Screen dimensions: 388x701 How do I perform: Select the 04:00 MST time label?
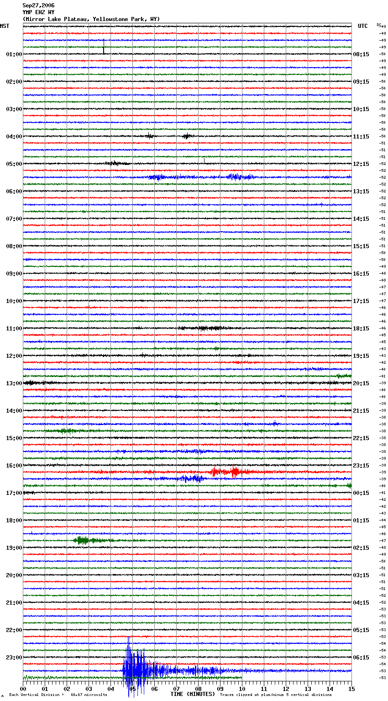pos(14,137)
